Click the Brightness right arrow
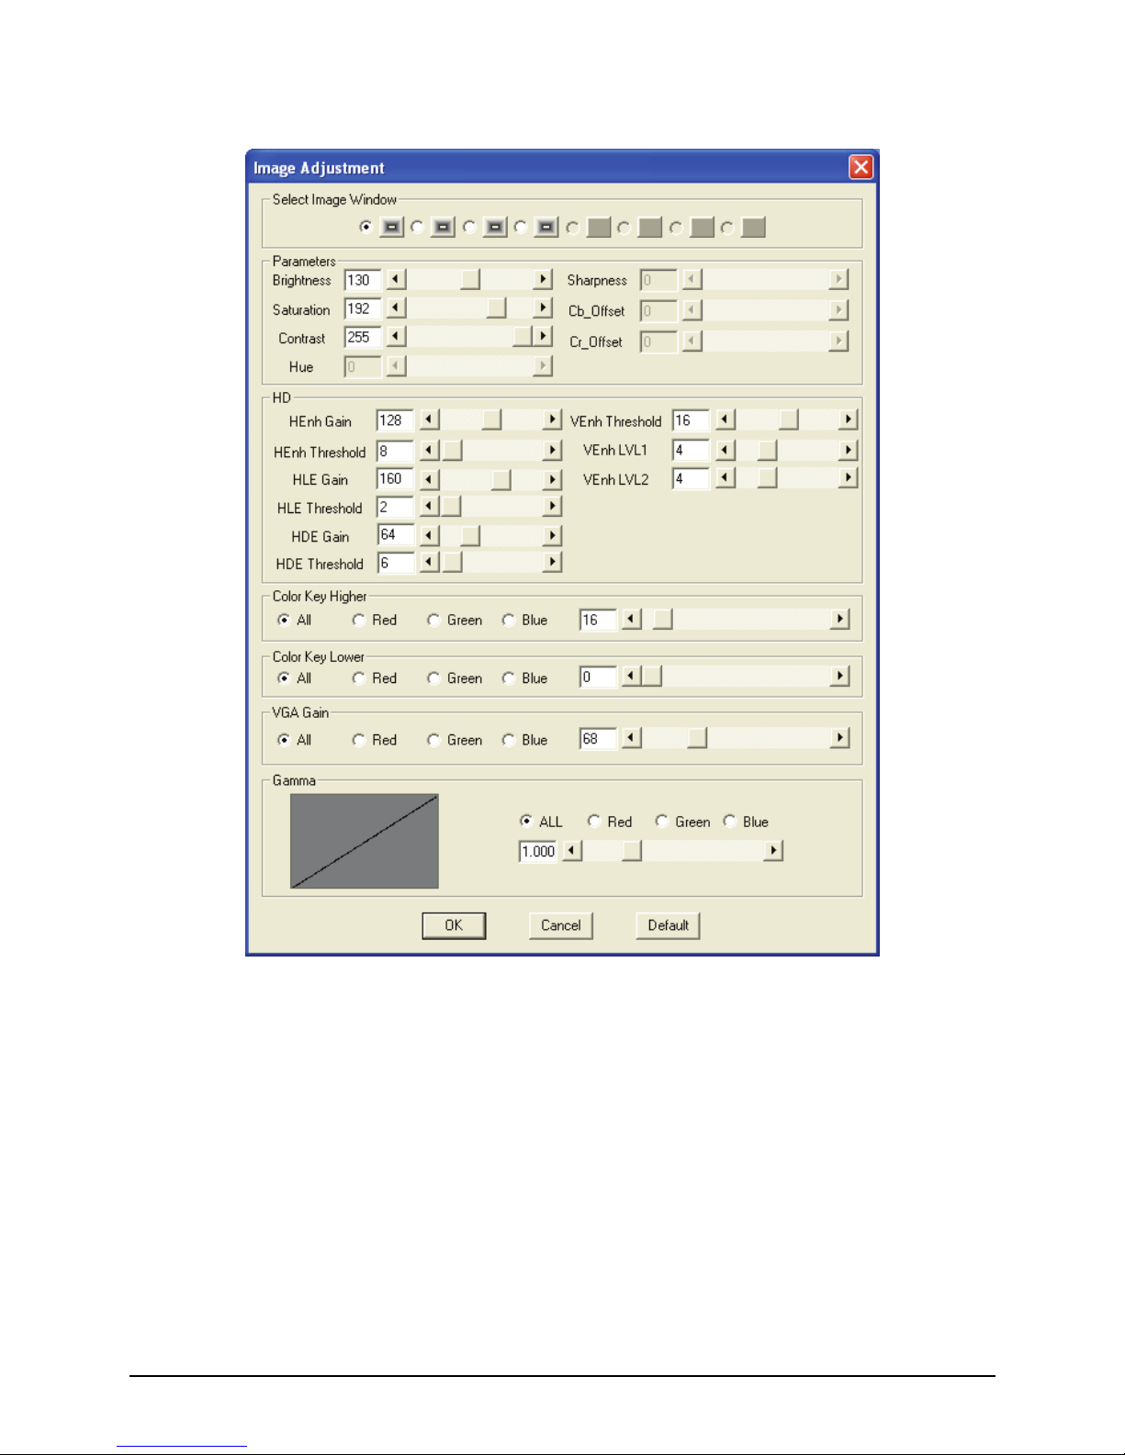1125x1455 pixels. pos(543,279)
